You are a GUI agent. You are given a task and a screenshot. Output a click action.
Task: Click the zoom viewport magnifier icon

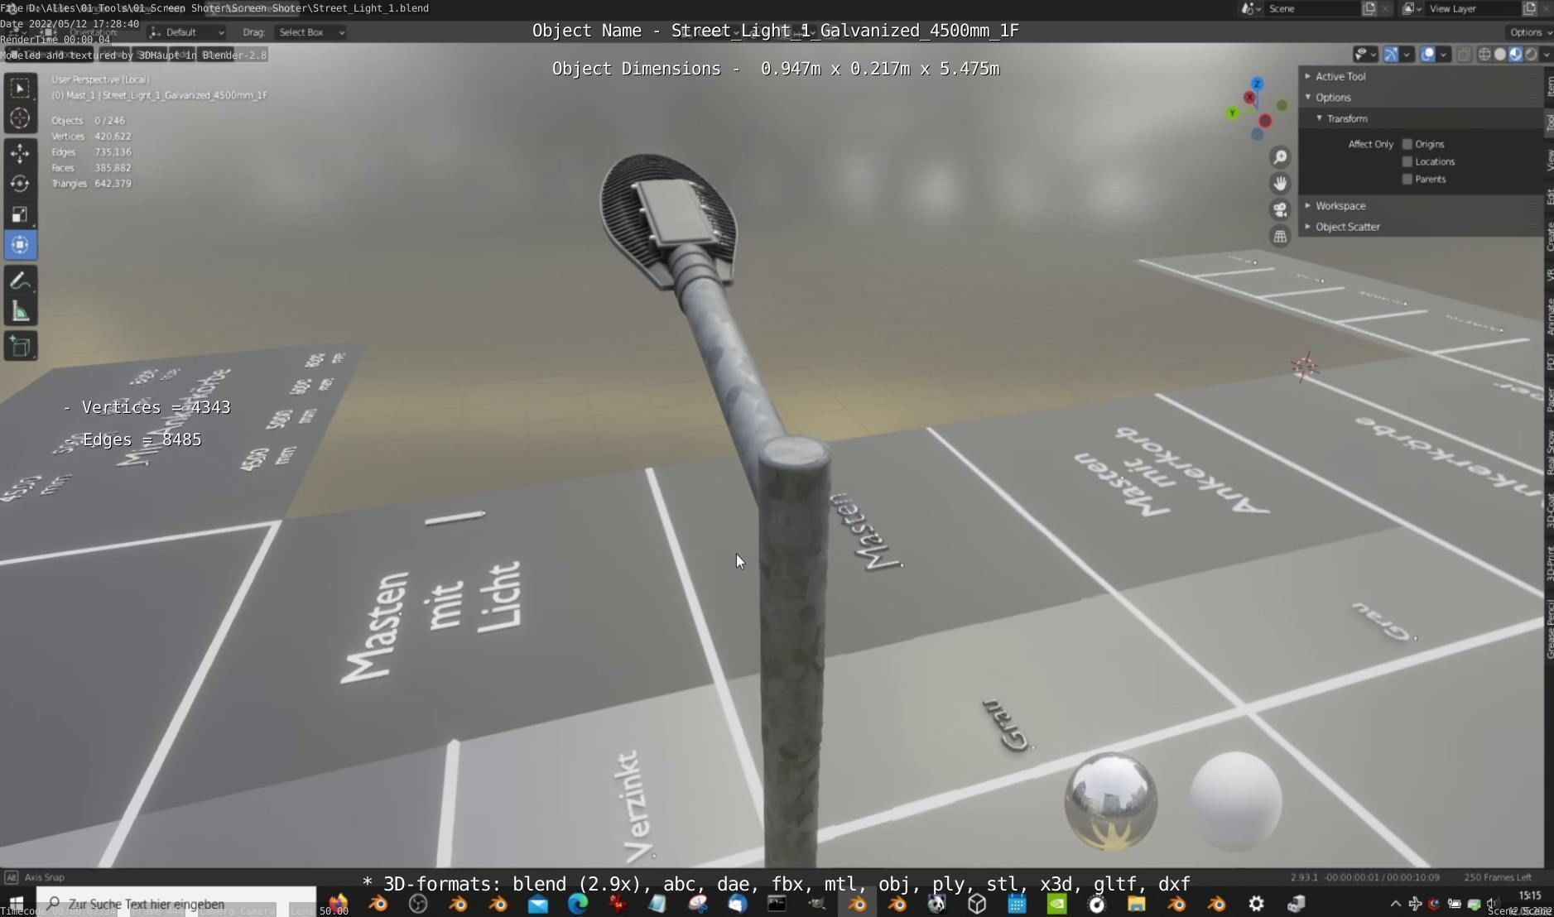point(1280,157)
